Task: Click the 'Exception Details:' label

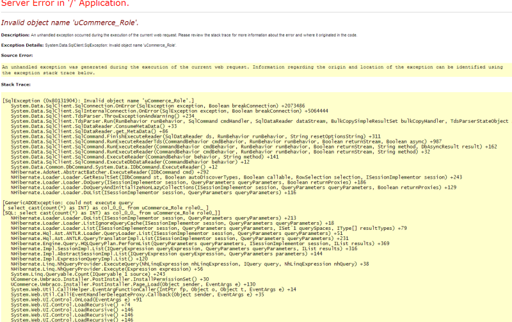Action: point(22,45)
